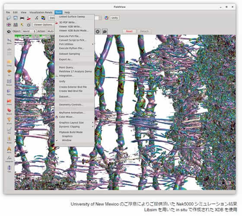Click the circle ring toolbar icon
Viewport: 242px width, 216px height.
(29, 25)
